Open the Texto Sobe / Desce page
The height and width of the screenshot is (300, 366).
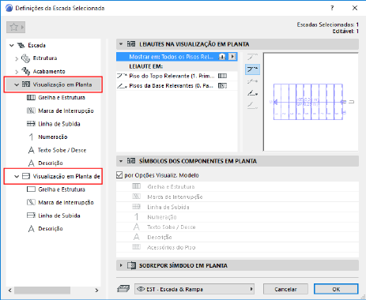pyautogui.click(x=62, y=150)
